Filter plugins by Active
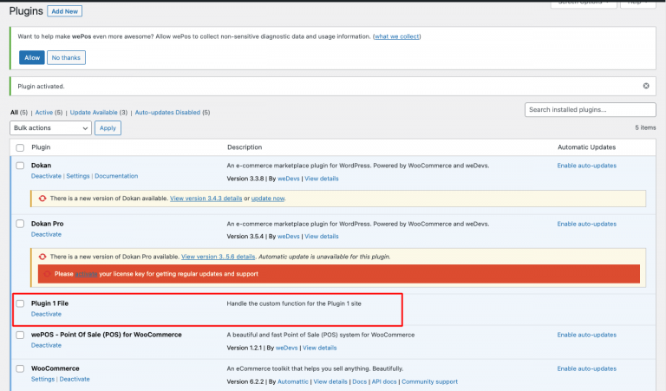666x391 pixels. pos(43,113)
